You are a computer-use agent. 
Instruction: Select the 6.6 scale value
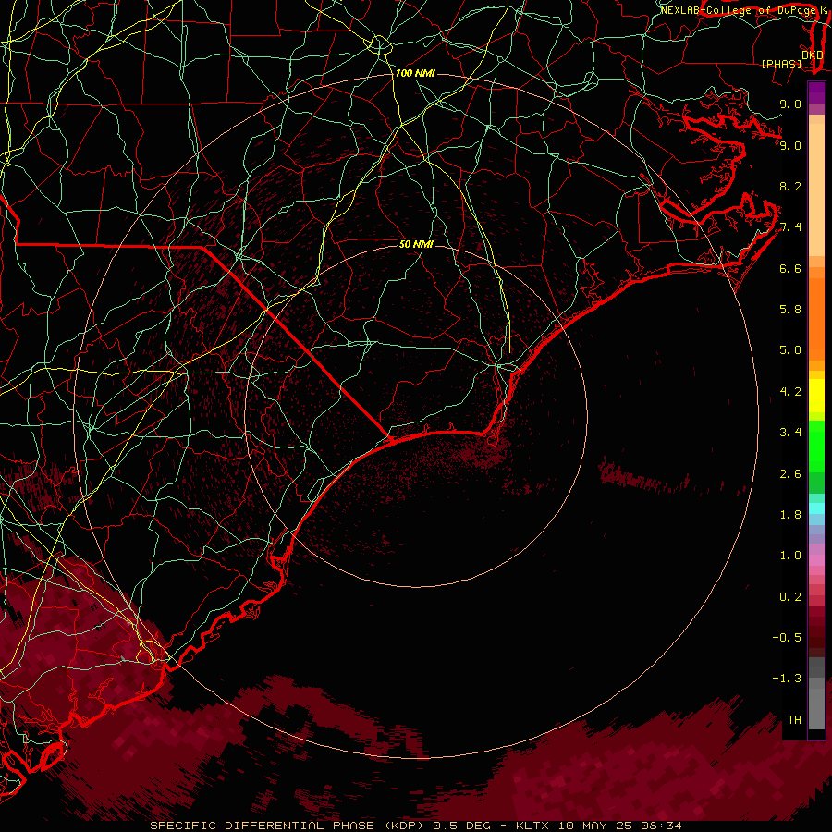tap(790, 268)
